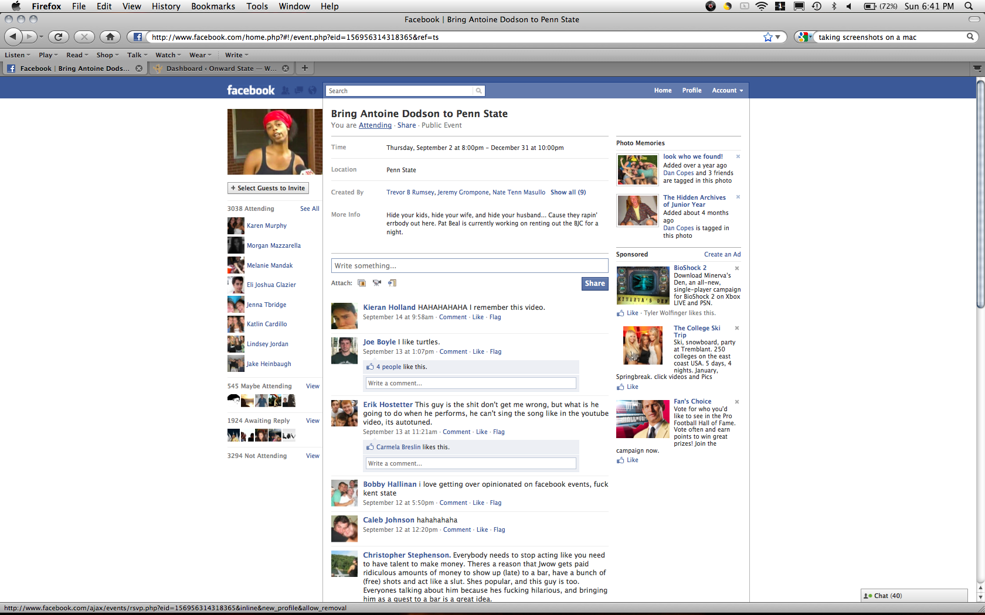Close The College Ski Trip ad
This screenshot has width=985, height=615.
click(x=737, y=328)
